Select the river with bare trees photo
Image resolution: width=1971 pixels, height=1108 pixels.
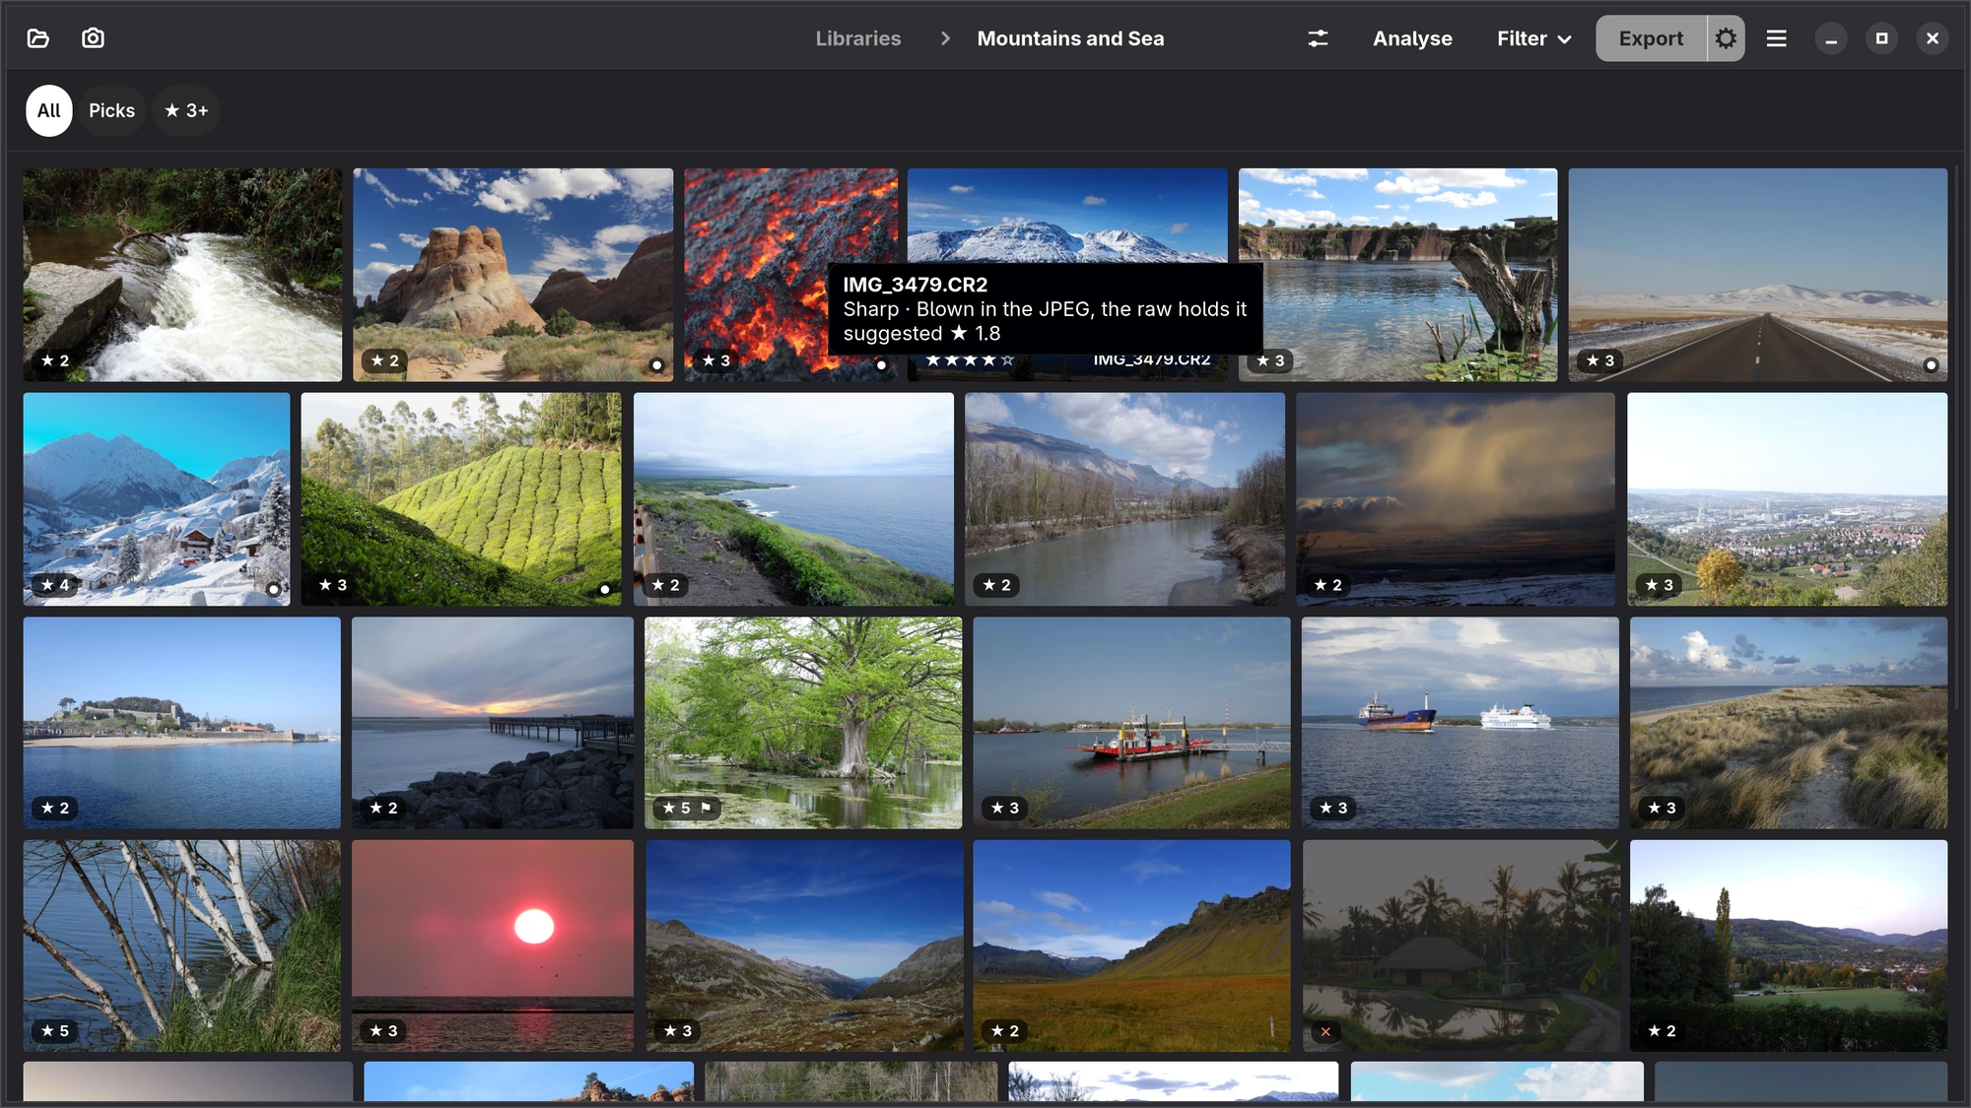coord(1124,498)
